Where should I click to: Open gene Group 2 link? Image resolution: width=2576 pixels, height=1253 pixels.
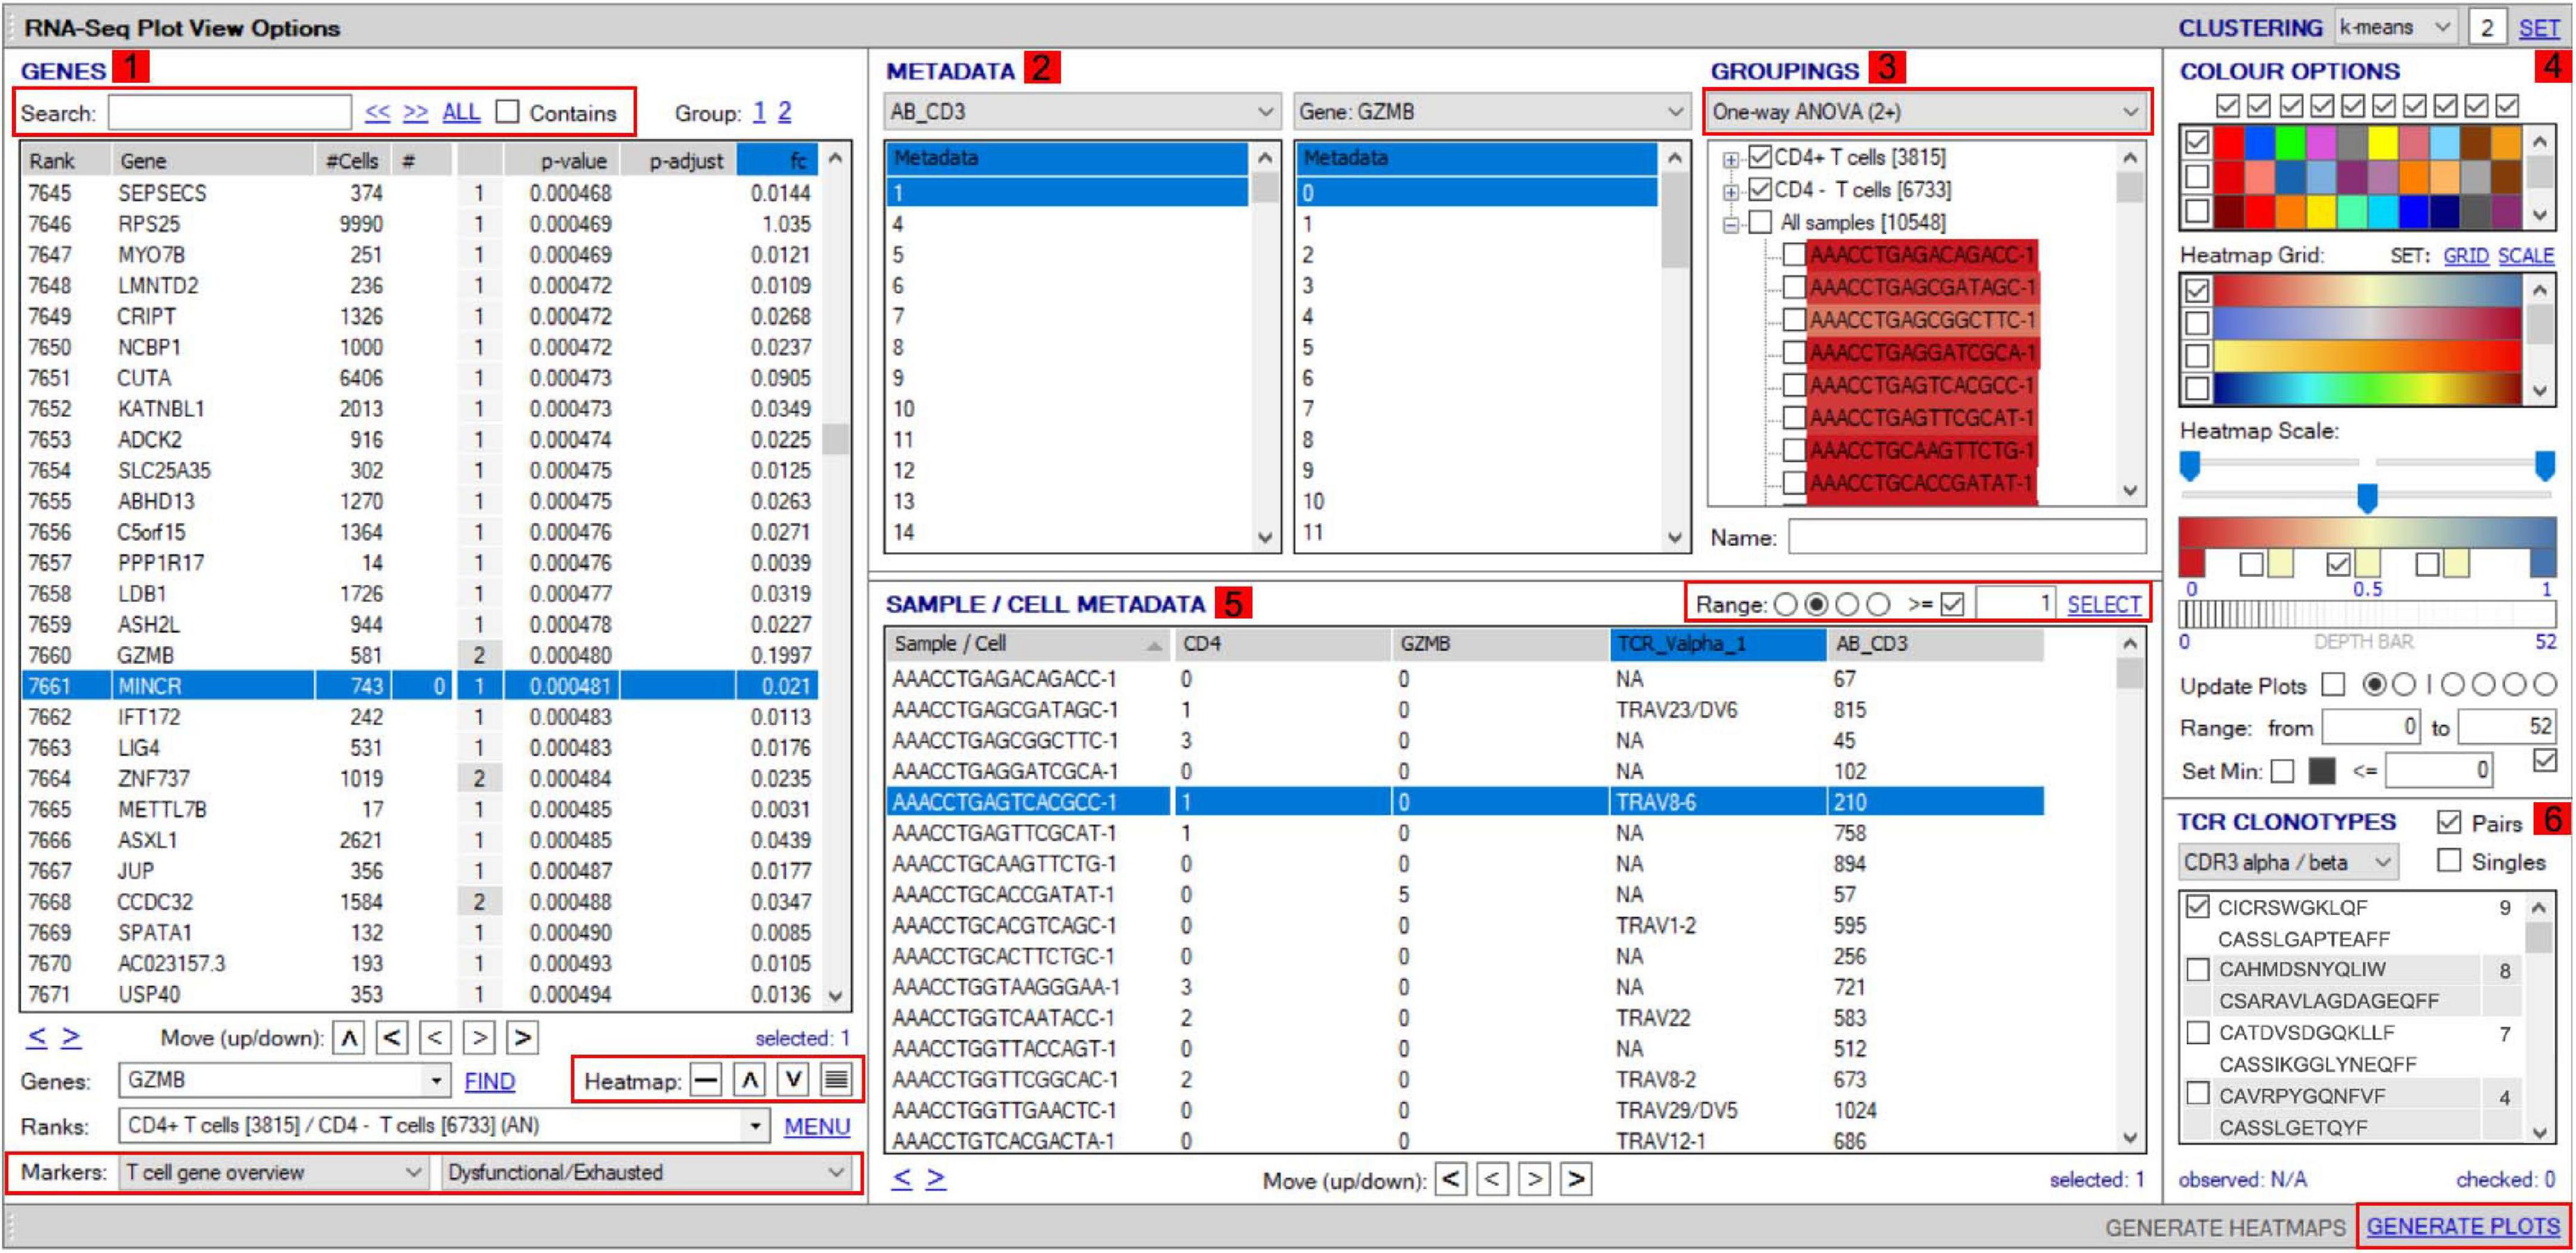point(785,112)
